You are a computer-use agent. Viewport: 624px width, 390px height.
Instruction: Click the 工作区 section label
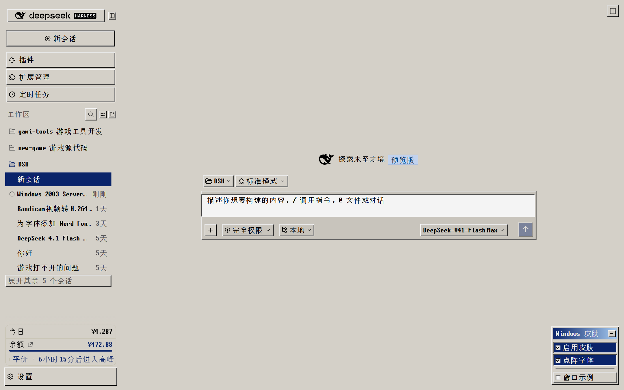[18, 114]
